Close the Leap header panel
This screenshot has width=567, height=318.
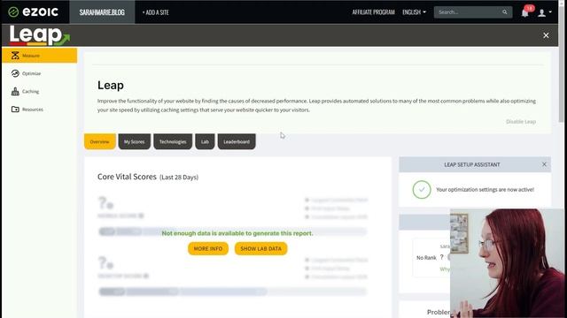(x=546, y=35)
